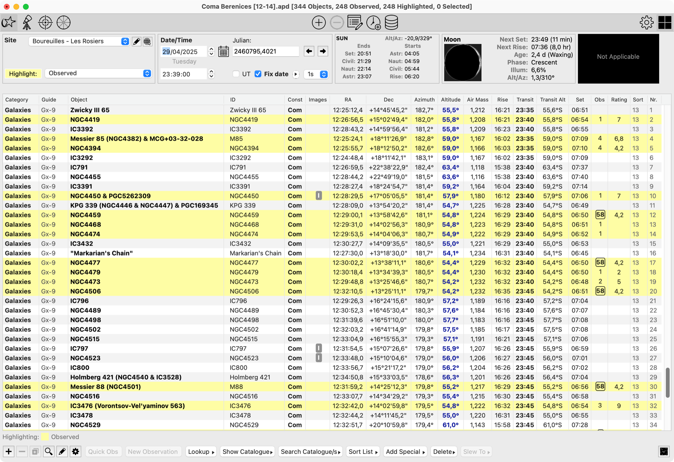Open the Delete menu
Viewport: 674px width, 462px height.
[x=444, y=452]
